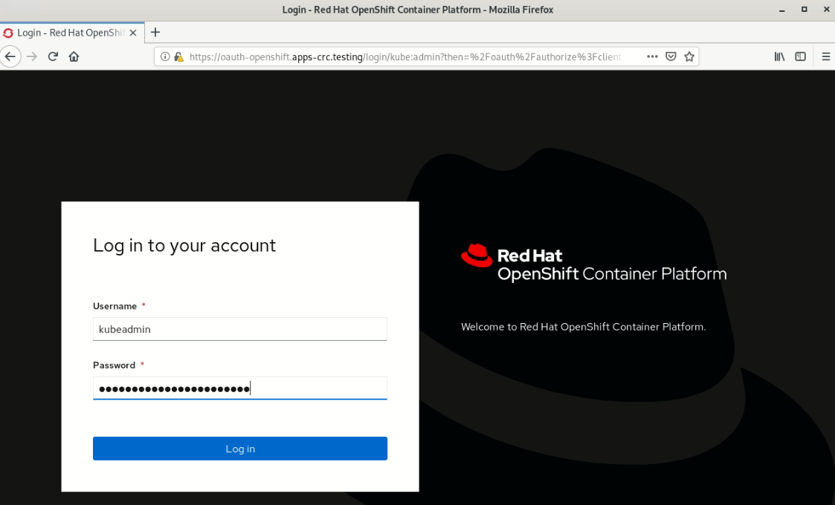Screen dimensions: 835x505
Task: Click "Welcome to Red Hat OpenShift Container Platform." text
Action: [583, 327]
